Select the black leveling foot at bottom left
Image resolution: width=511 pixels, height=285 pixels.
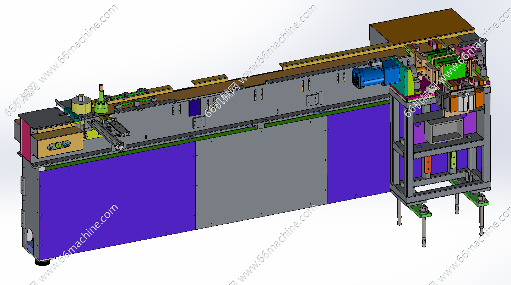click(x=43, y=262)
